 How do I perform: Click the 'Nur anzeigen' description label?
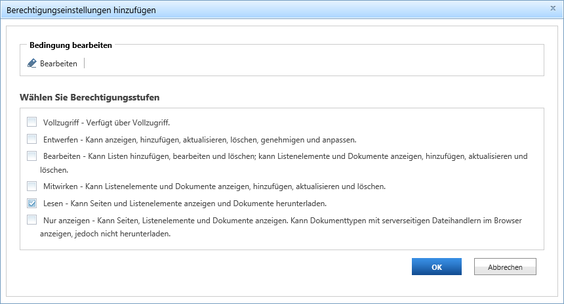tap(281, 227)
